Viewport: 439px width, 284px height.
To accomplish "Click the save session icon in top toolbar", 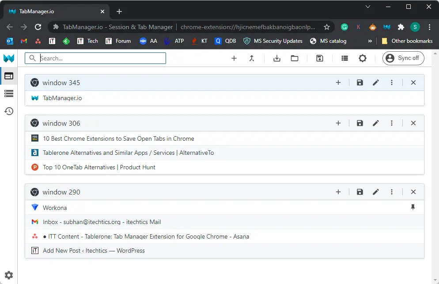I will point(320,58).
